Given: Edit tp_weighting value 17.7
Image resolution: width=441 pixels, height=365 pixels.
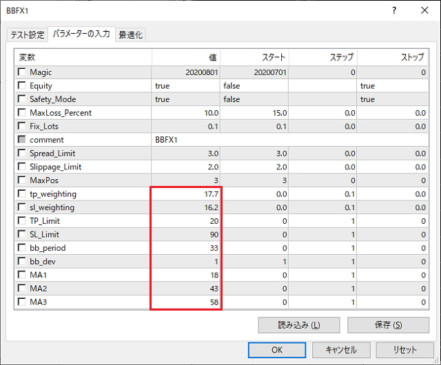Looking at the screenshot, I should [x=185, y=194].
